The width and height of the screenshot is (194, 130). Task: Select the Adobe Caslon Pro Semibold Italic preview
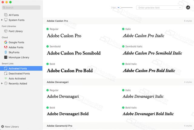pyautogui.click(x=152, y=53)
